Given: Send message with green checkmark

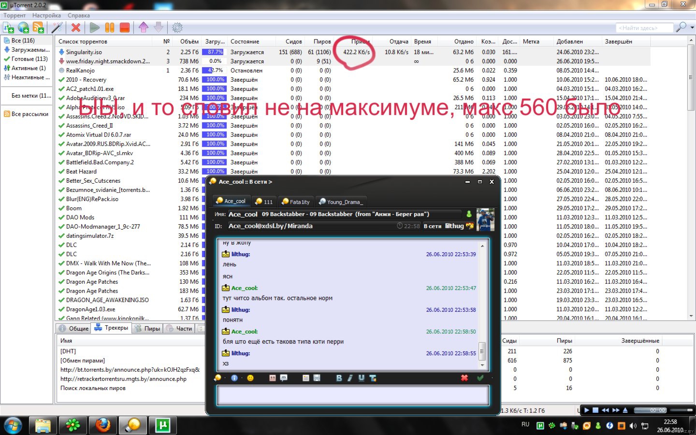Looking at the screenshot, I should (x=480, y=378).
